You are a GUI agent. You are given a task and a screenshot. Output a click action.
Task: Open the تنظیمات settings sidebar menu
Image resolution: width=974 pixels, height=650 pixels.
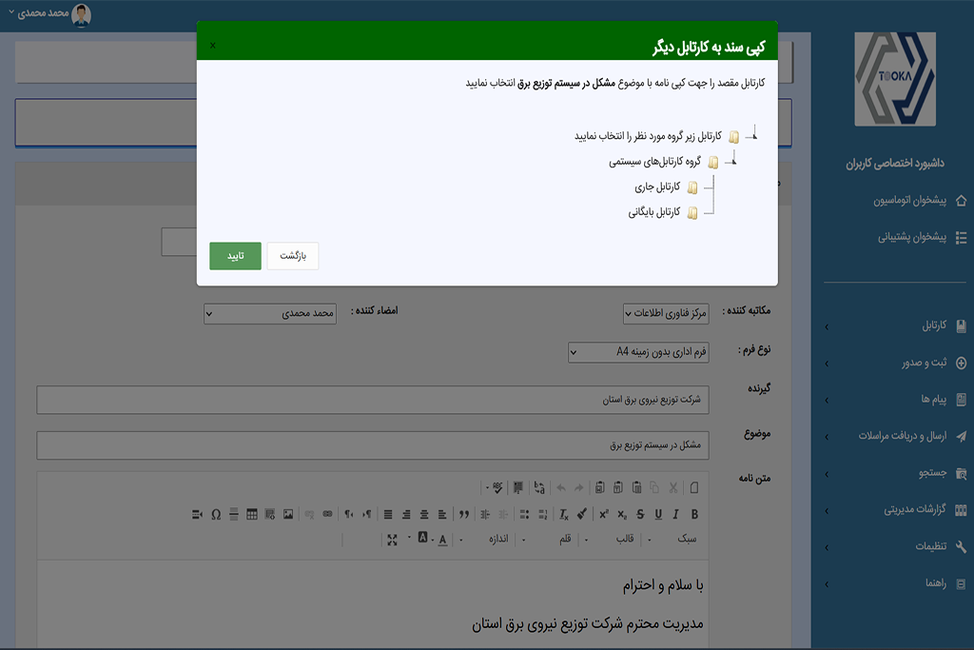coord(894,546)
